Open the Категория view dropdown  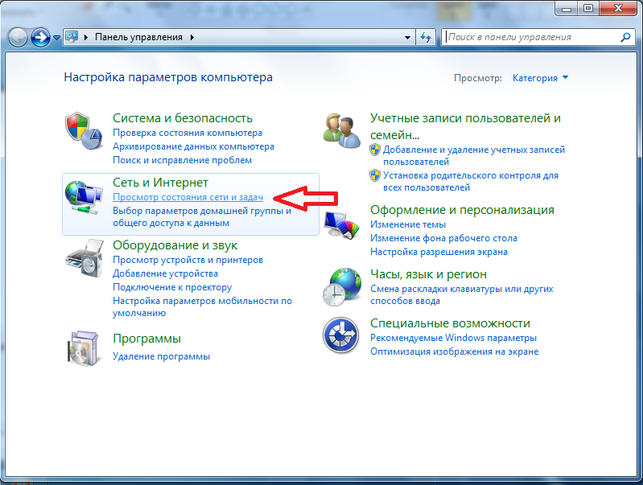pos(541,78)
